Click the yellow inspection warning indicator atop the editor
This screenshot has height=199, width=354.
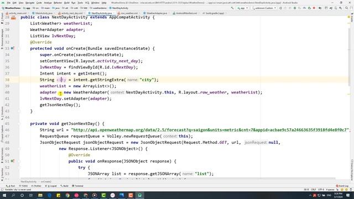click(349, 17)
